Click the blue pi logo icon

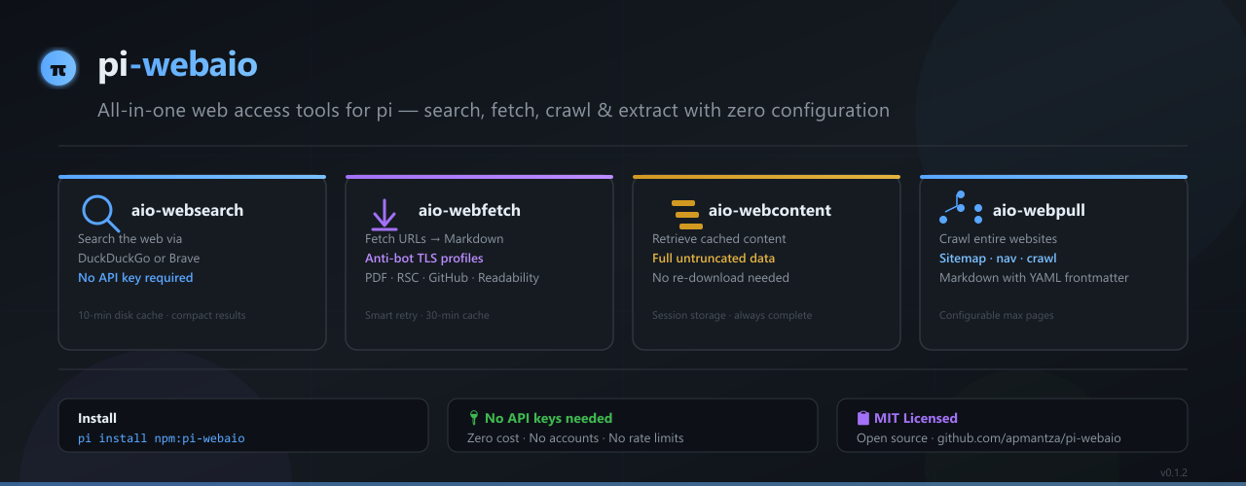[x=58, y=68]
